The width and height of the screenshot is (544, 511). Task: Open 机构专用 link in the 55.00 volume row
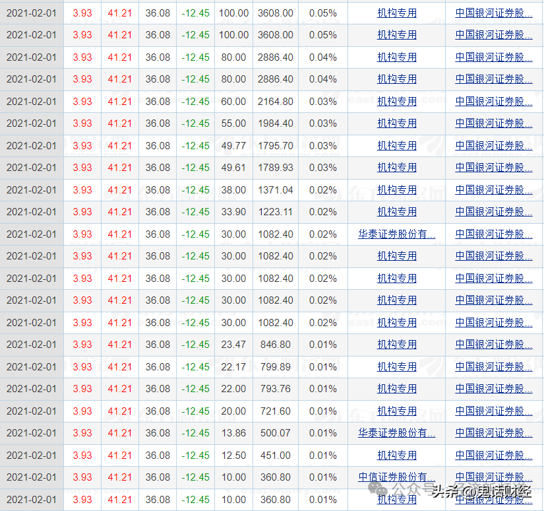coord(397,123)
